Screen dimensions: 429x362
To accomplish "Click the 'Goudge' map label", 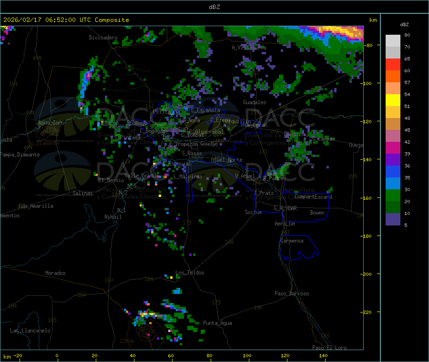I will click(209, 144).
